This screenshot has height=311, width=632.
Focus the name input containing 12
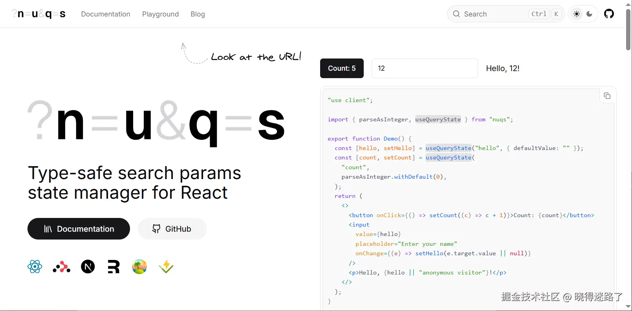click(425, 68)
